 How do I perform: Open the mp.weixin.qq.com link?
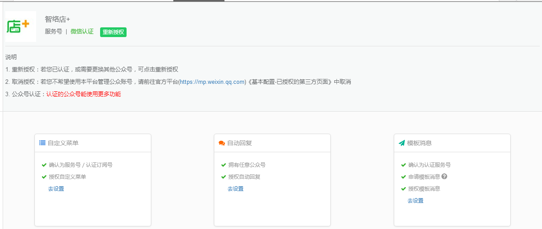pos(212,82)
